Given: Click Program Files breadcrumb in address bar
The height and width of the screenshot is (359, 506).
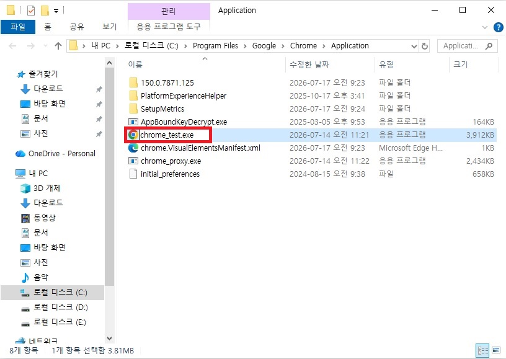Looking at the screenshot, I should pos(215,46).
